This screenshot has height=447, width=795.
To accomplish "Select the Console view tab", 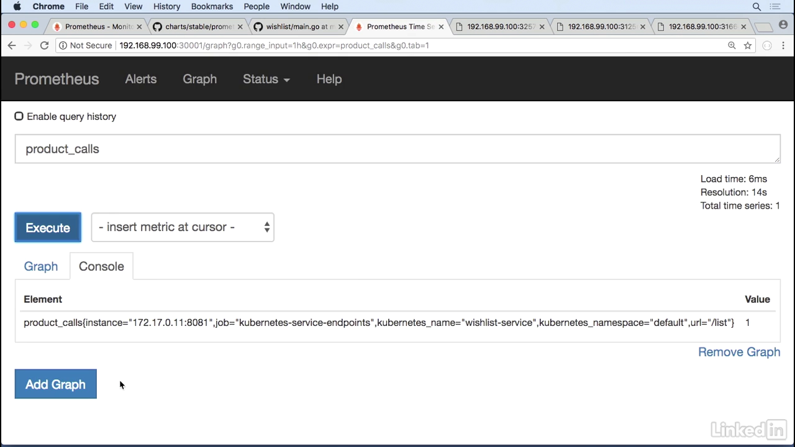I will pyautogui.click(x=101, y=266).
